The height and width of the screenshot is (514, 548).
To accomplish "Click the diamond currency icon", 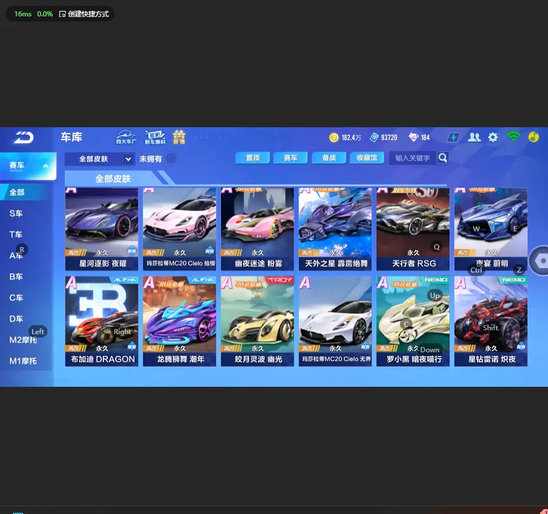I will click(414, 137).
